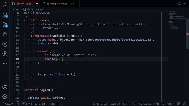Image resolution: width=189 pixels, height=106 pixels.
Task: Click the unsaved dot on Ethernaut.sol tab
Action: pyautogui.click(x=37, y=4)
